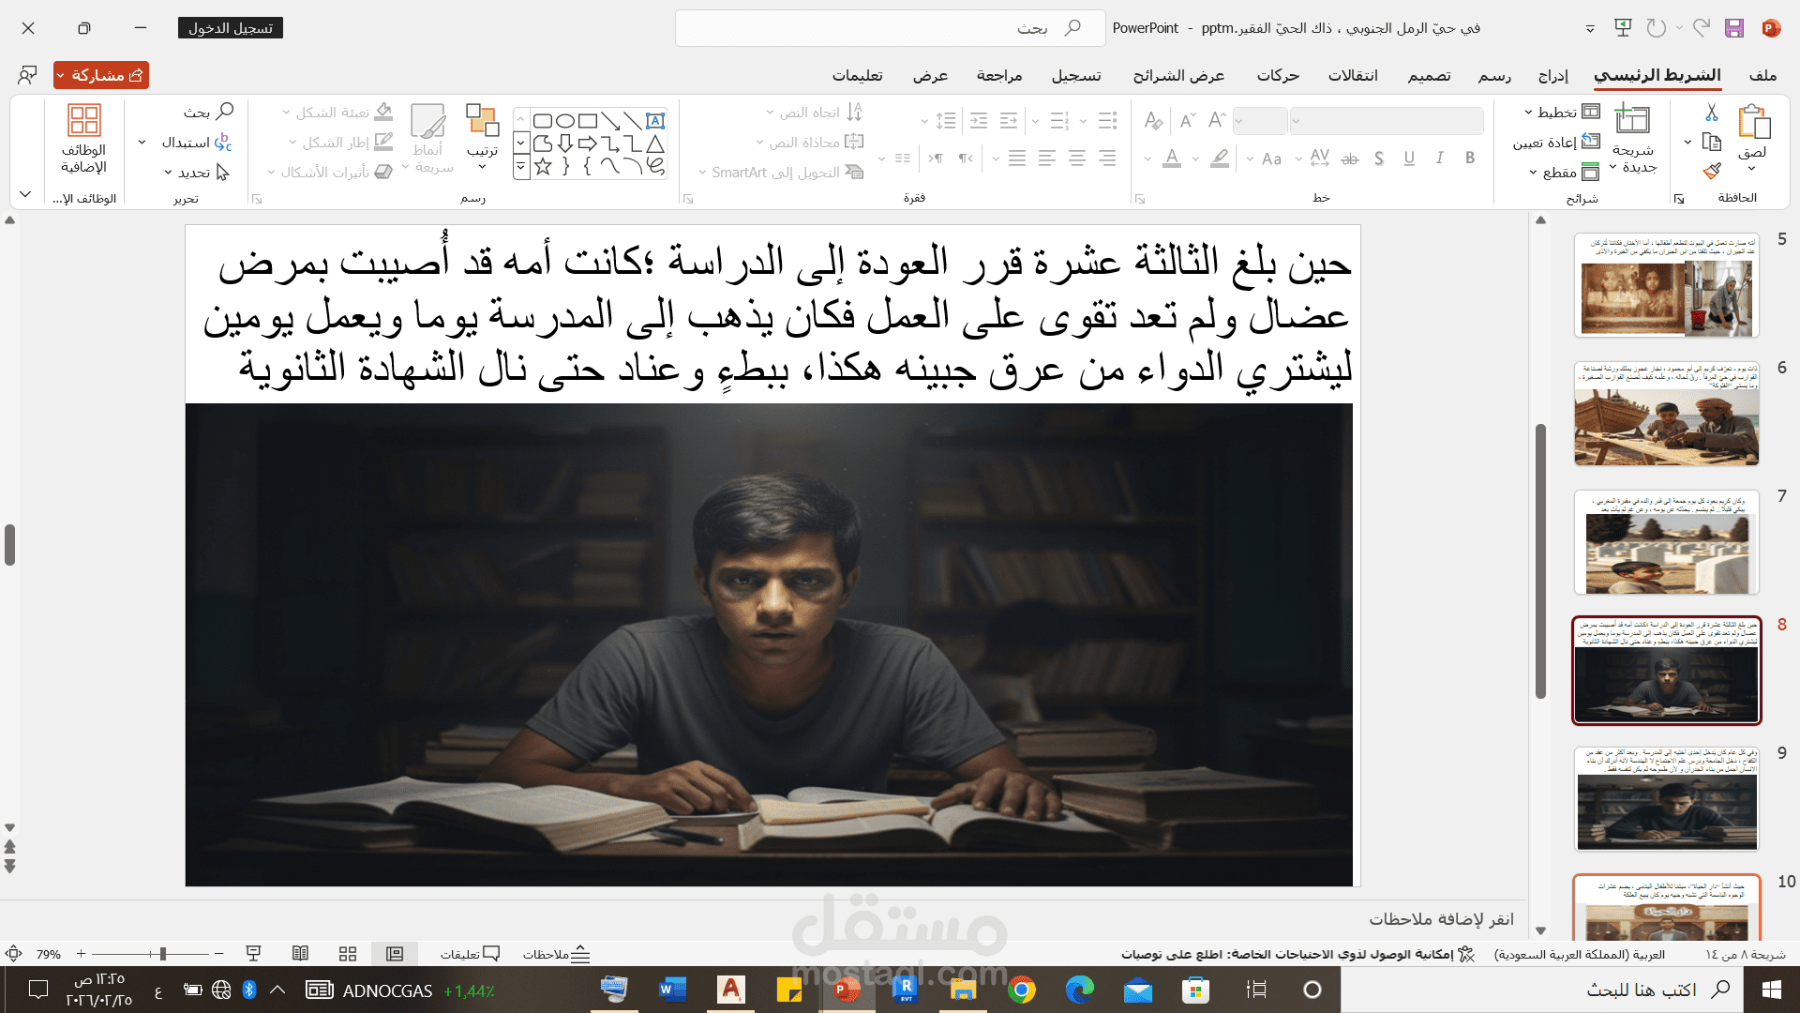Adjust the zoom slider handle

[x=162, y=954]
